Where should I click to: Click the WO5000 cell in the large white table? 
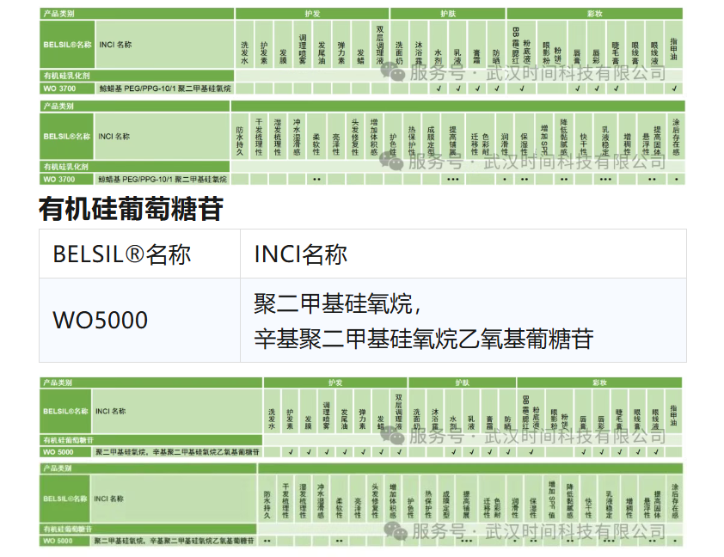[101, 321]
